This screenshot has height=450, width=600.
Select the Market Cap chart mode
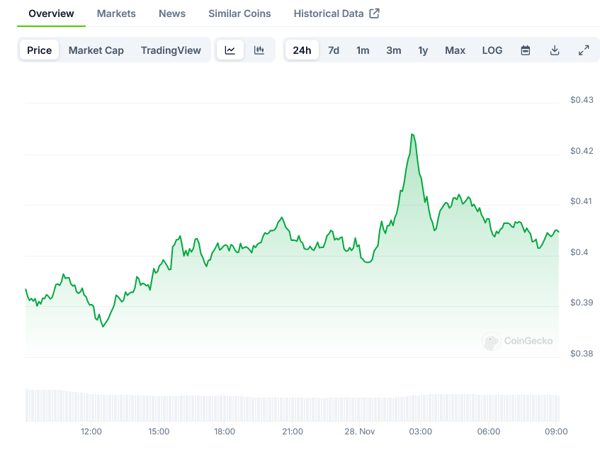tap(96, 50)
